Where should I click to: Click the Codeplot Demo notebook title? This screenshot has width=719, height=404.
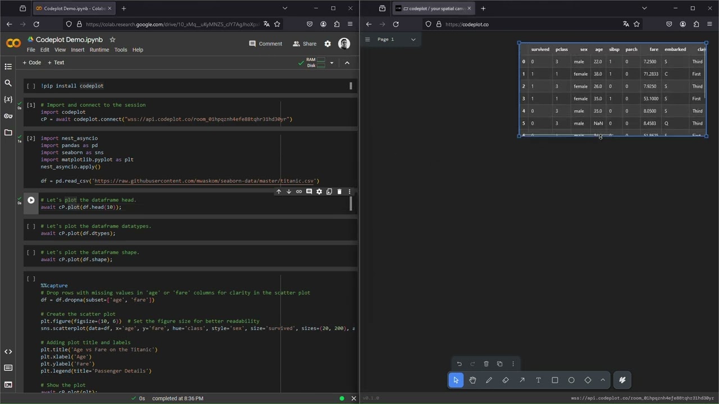coord(69,40)
